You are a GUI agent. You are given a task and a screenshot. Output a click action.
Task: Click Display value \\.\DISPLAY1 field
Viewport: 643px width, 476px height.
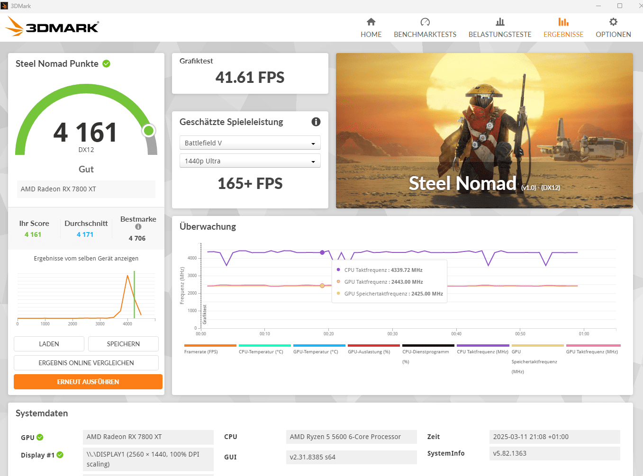pyautogui.click(x=148, y=459)
